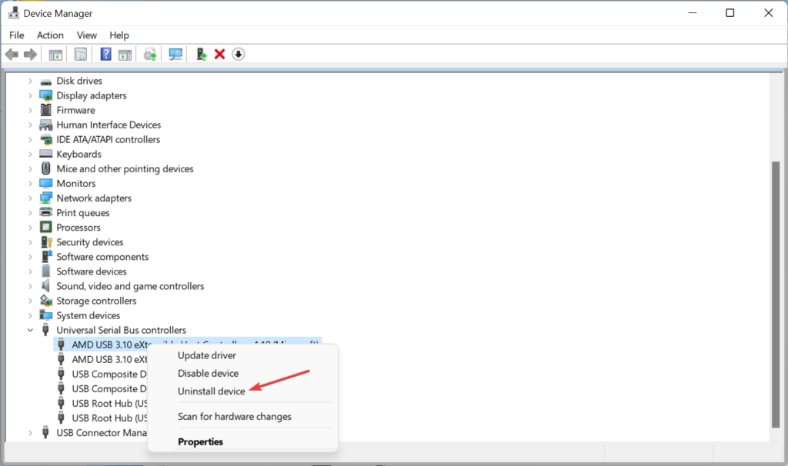This screenshot has width=788, height=466.
Task: Select the 'Human Interface Devices' label
Action: click(x=109, y=125)
